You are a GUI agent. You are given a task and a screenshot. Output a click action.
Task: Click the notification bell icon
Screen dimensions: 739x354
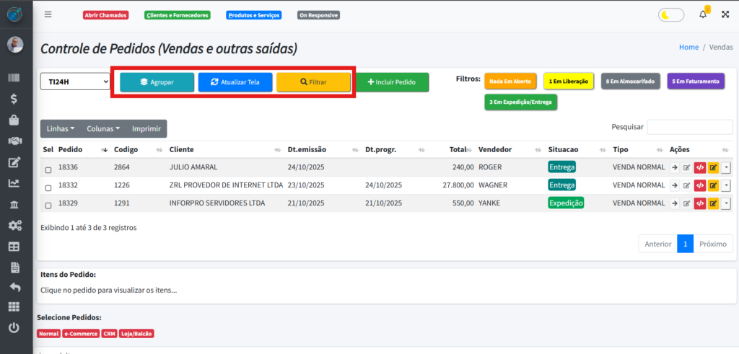click(x=703, y=14)
